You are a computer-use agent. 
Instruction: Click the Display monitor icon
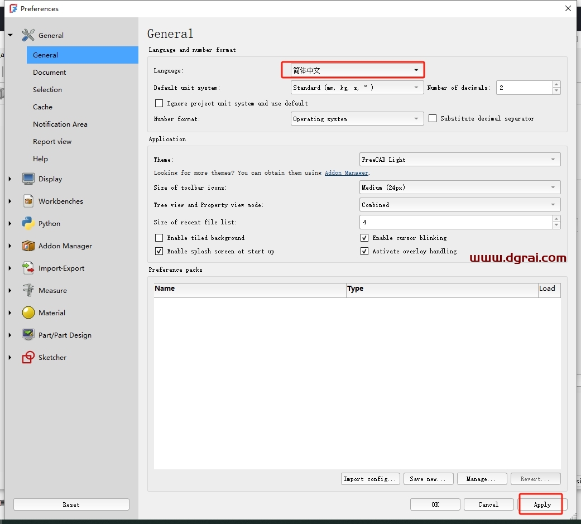click(x=28, y=179)
